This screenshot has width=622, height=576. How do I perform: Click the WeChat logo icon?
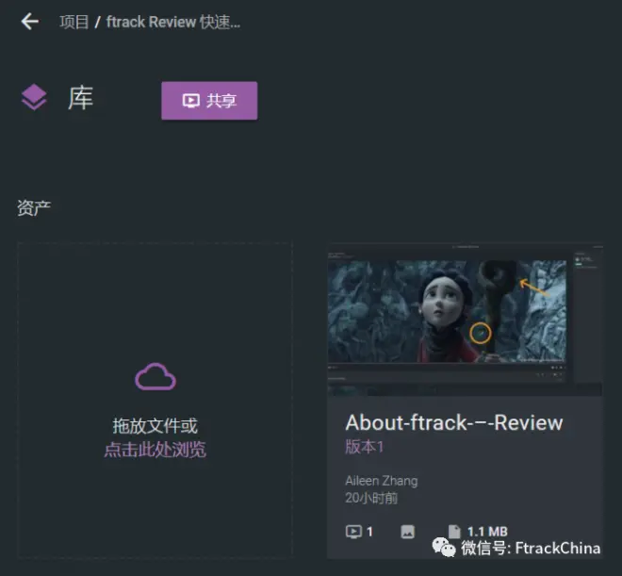click(x=444, y=548)
